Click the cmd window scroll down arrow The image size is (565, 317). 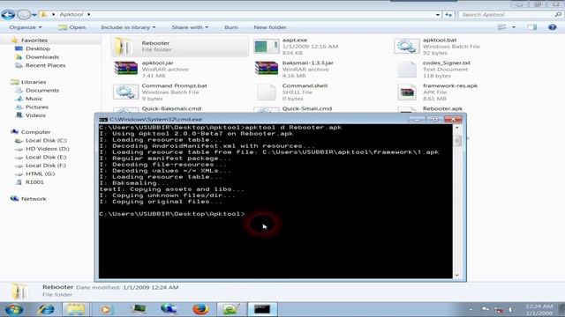pos(457,276)
